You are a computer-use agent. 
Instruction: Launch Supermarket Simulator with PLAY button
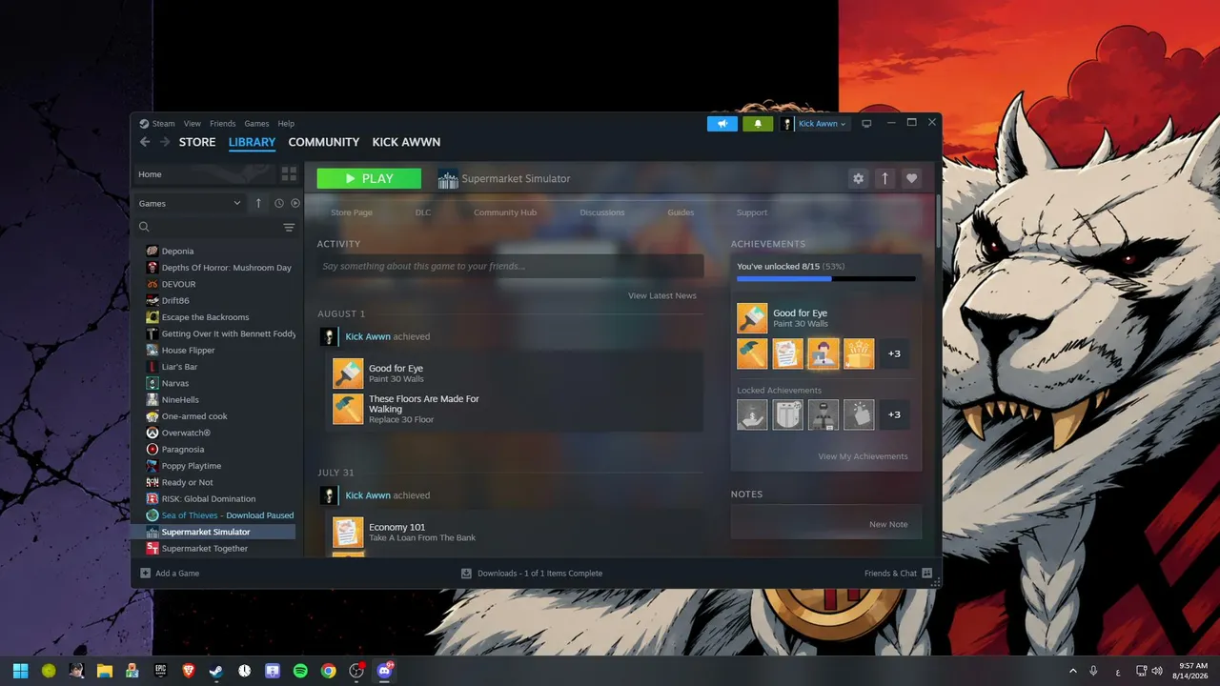click(x=369, y=178)
